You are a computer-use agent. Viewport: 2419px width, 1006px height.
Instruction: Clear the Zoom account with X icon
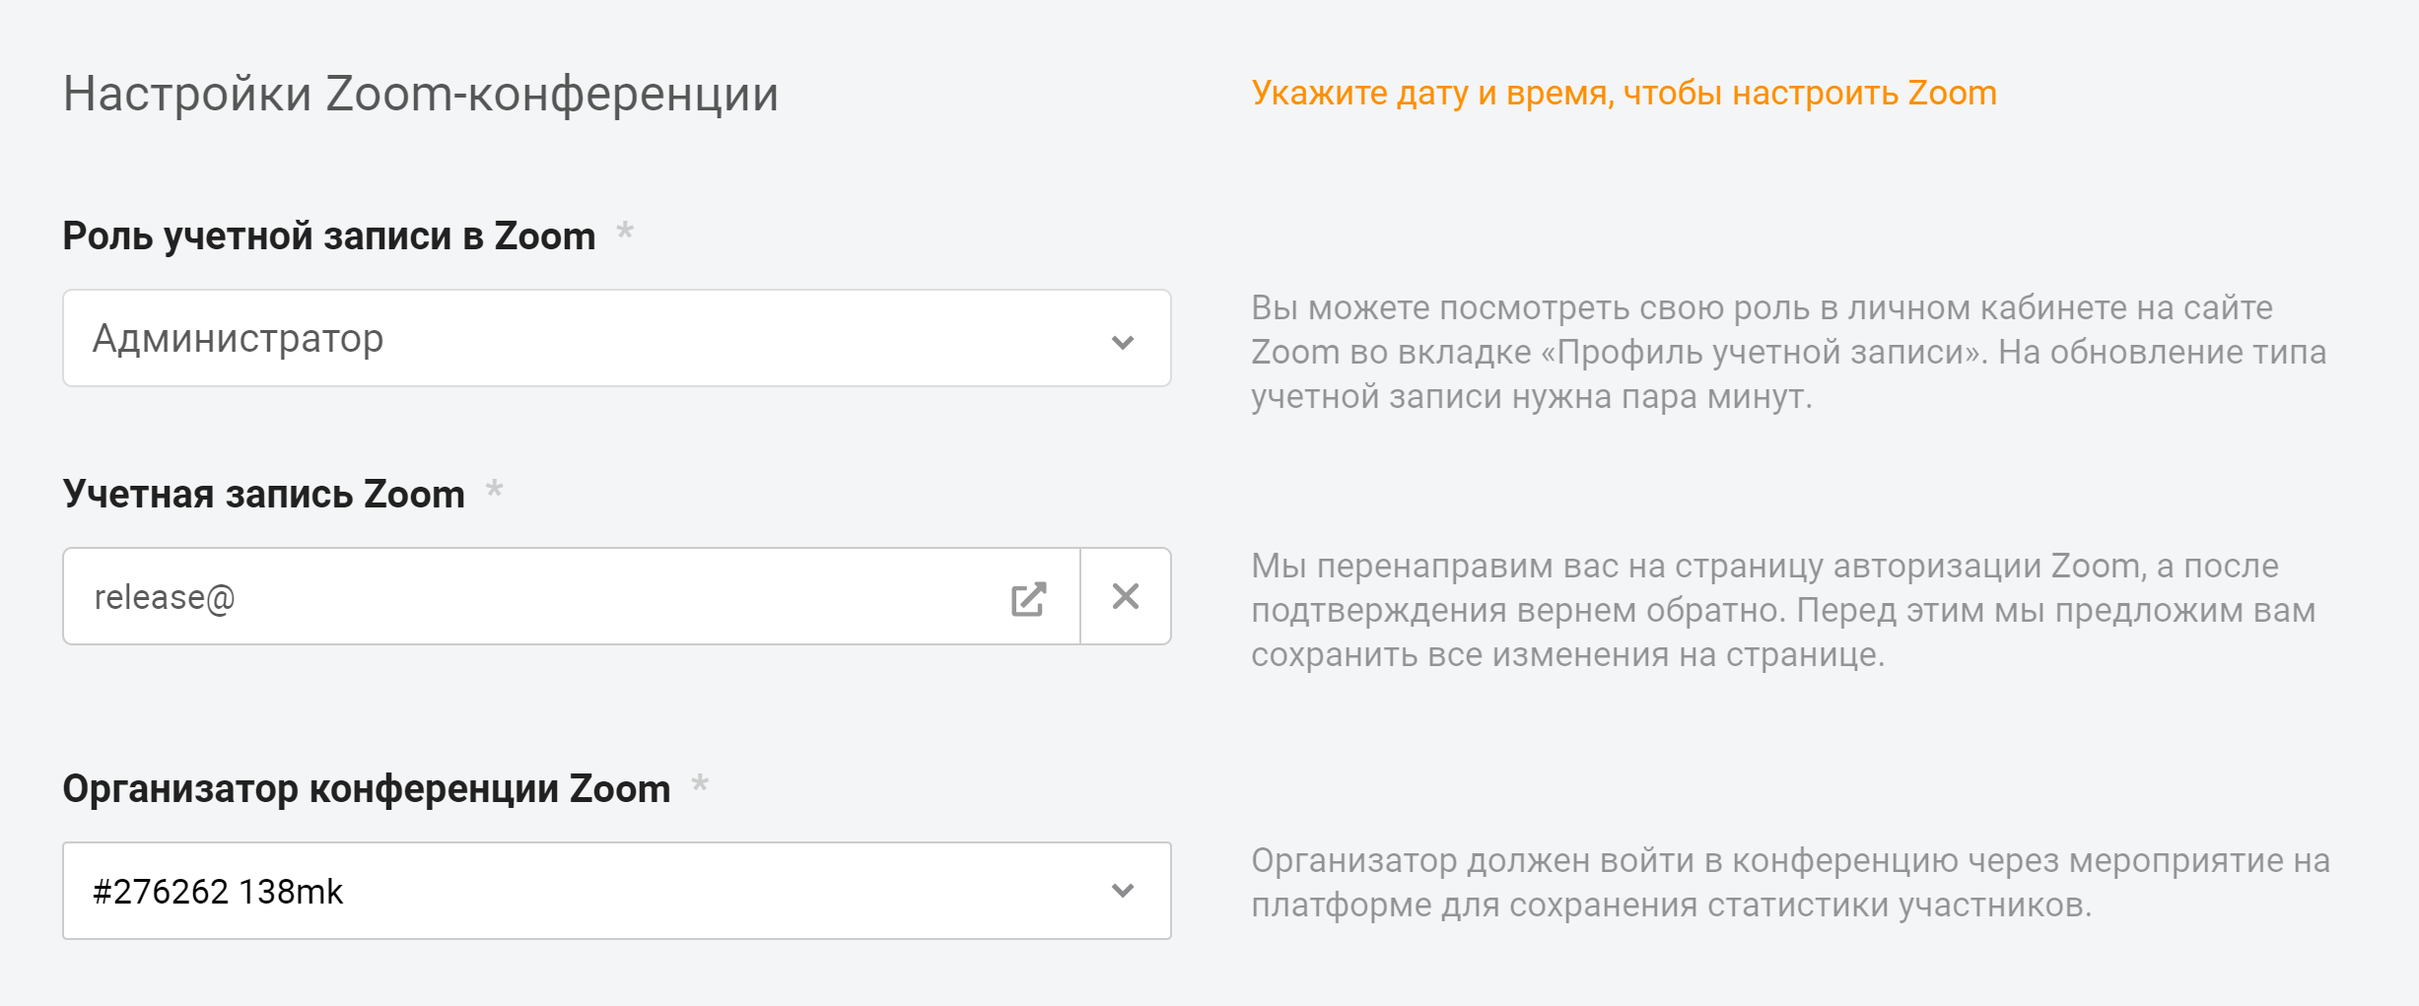click(1126, 596)
